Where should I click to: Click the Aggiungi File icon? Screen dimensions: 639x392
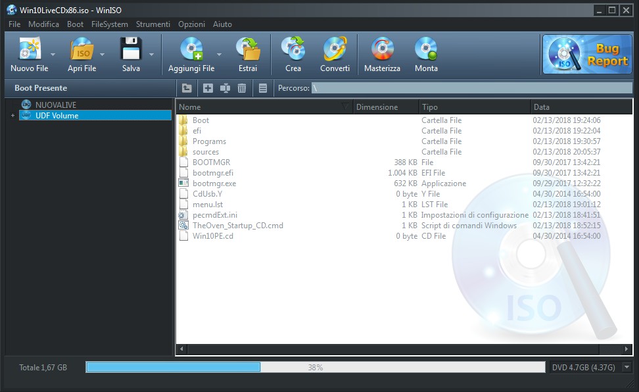191,49
